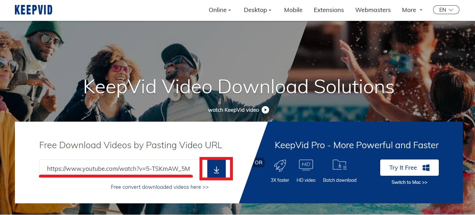Image resolution: width=475 pixels, height=215 pixels.
Task: Click the 3X faster label
Action: pyautogui.click(x=280, y=180)
